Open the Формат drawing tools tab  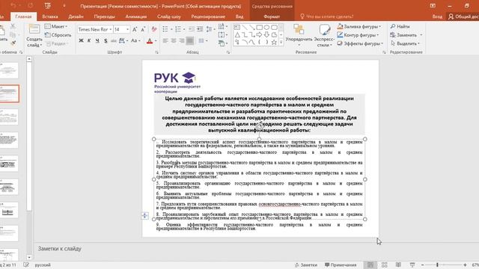[272, 16]
